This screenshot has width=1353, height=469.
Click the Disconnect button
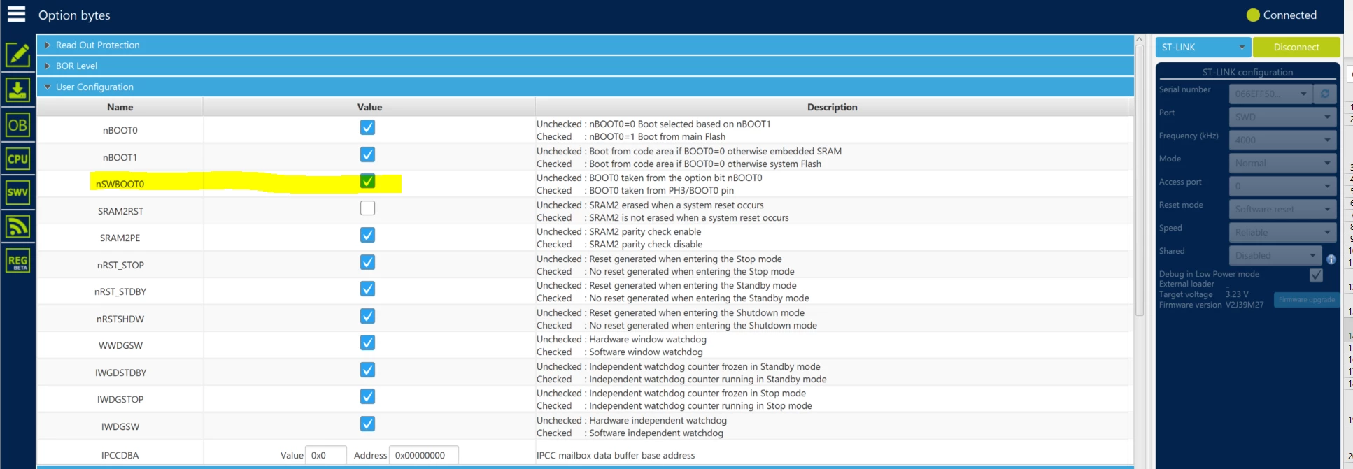pos(1296,47)
